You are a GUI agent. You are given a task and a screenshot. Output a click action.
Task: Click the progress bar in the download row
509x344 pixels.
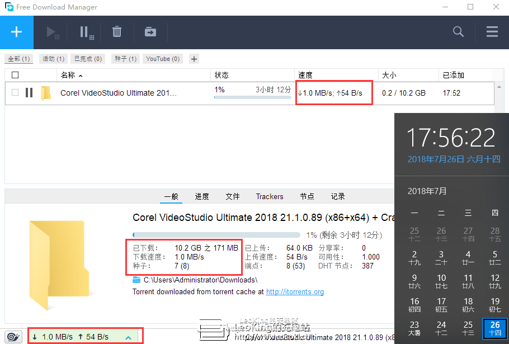pyautogui.click(x=253, y=97)
